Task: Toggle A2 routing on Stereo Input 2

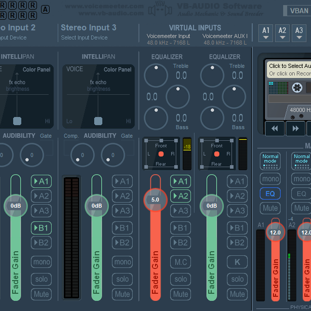Action: point(41,196)
